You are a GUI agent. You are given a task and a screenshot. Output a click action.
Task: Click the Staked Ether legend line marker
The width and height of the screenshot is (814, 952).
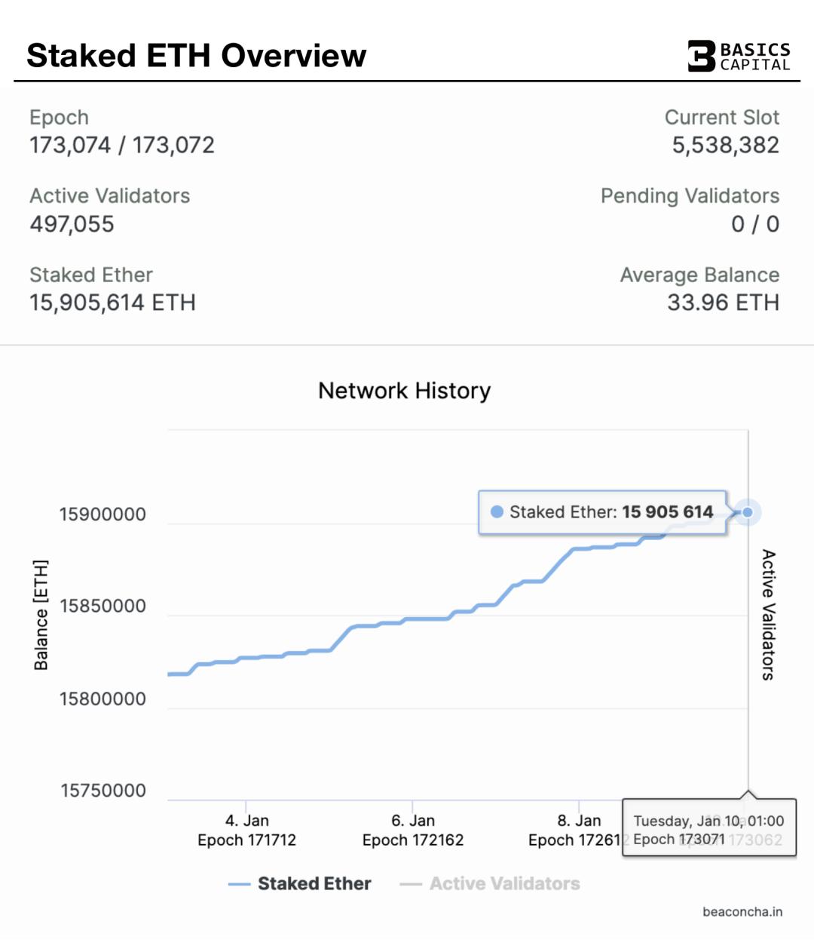coord(239,884)
